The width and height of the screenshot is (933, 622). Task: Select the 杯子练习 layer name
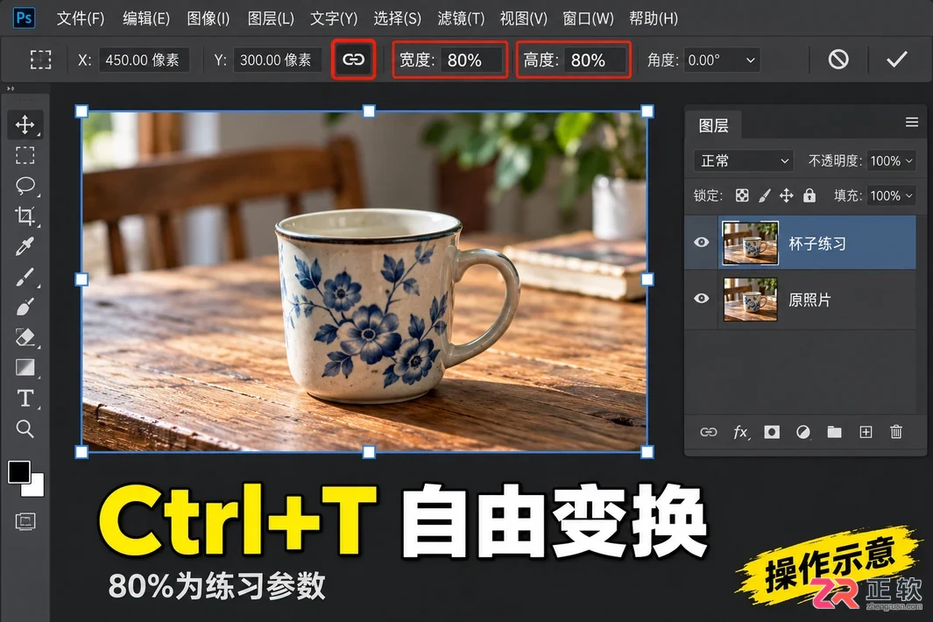pyautogui.click(x=817, y=244)
